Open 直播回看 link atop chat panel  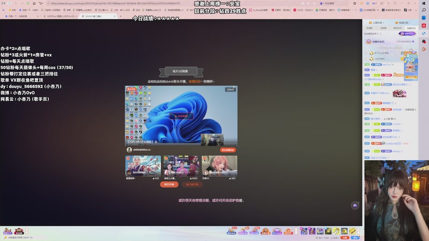pyautogui.click(x=403, y=22)
